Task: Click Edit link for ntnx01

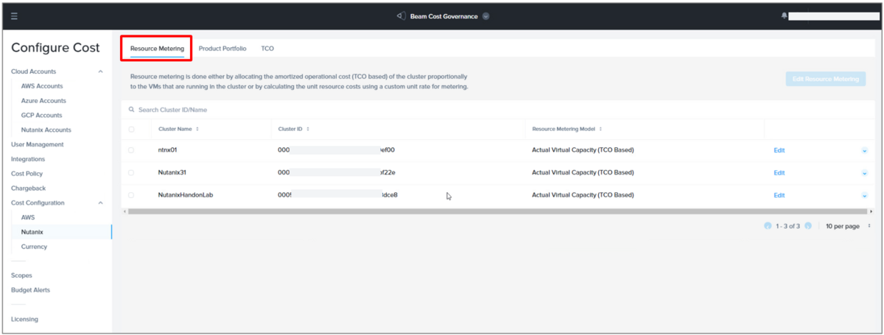Action: point(779,150)
